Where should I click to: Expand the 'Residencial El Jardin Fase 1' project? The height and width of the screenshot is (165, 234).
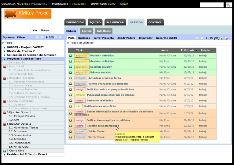[5, 155]
